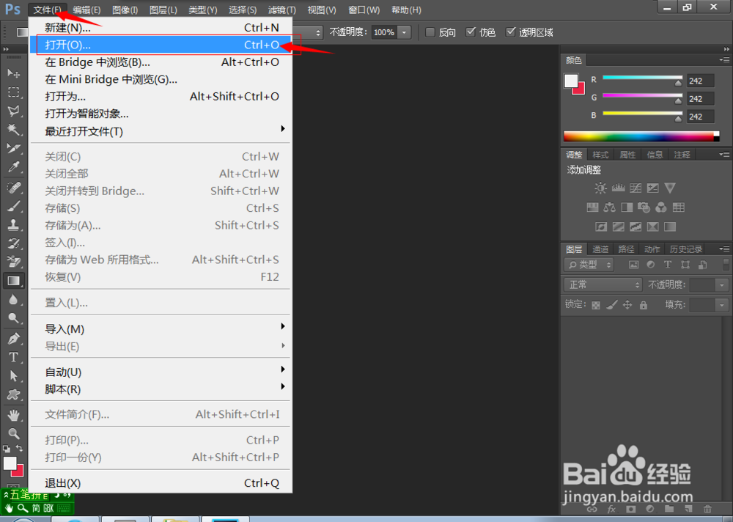Switch to the 历史记录 tab
Image resolution: width=733 pixels, height=522 pixels.
pos(686,249)
